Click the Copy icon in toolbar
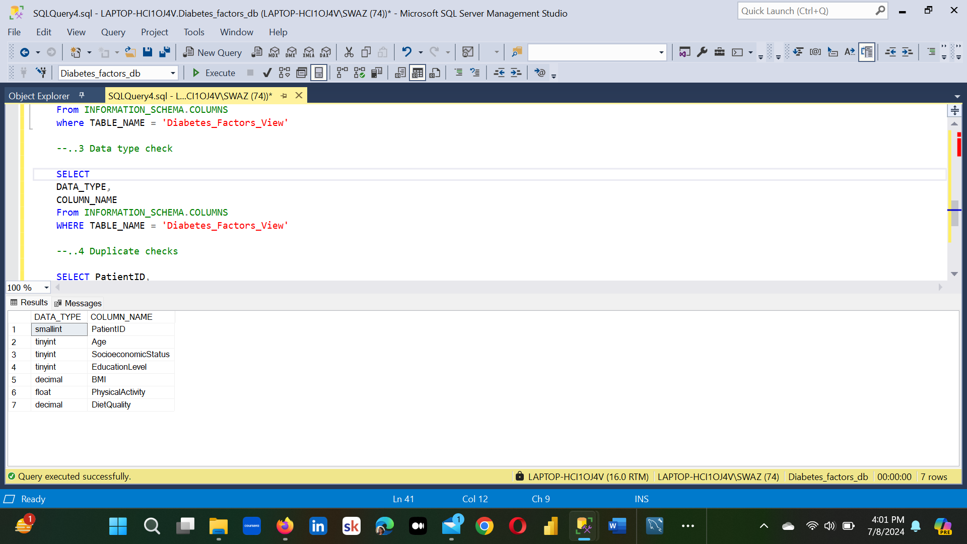Viewport: 967px width, 544px height. click(x=366, y=52)
